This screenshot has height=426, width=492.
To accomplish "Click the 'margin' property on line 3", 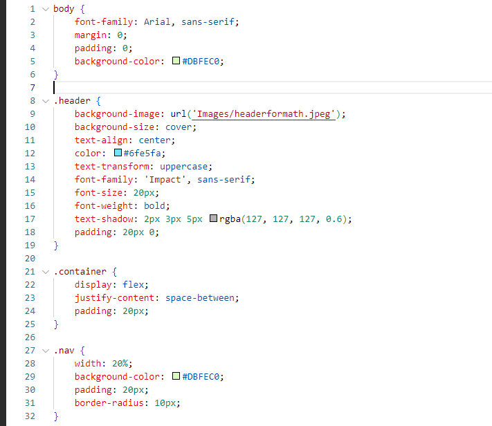I will (x=91, y=35).
